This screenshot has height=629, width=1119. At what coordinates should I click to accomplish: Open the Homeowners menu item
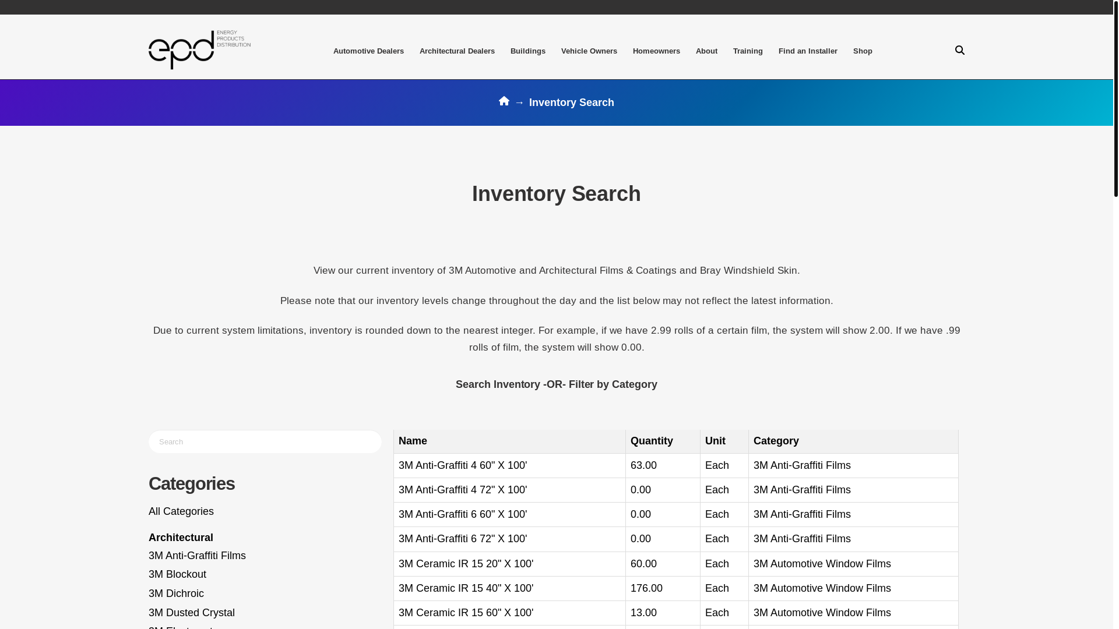point(656,51)
